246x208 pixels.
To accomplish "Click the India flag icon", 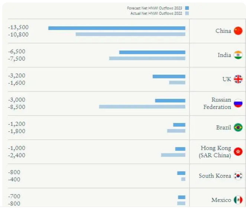I will (x=238, y=55).
